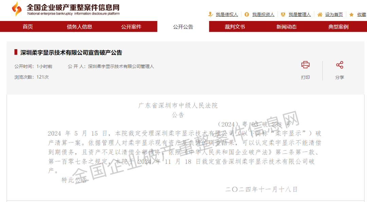Click the 收藏 link
Screen dimensions: 367x202
click(x=362, y=15)
